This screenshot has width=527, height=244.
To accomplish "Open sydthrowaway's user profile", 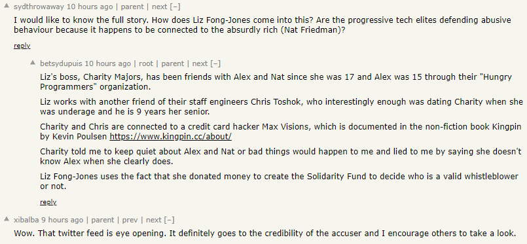I will [39, 7].
